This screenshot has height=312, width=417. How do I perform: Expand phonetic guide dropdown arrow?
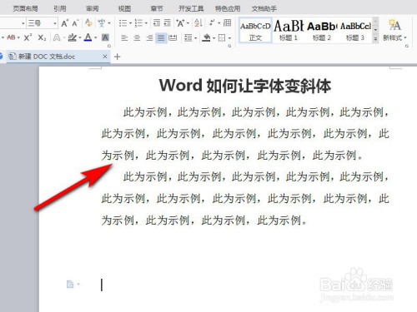[x=108, y=23]
